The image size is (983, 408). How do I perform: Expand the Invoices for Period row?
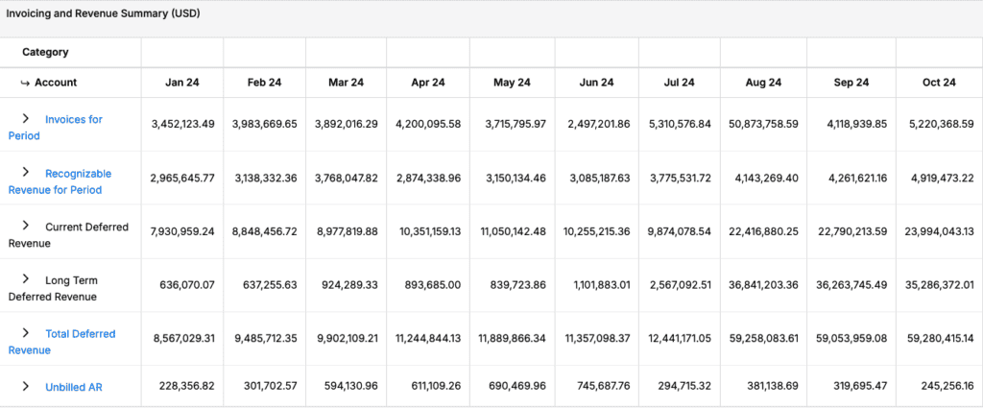click(26, 118)
